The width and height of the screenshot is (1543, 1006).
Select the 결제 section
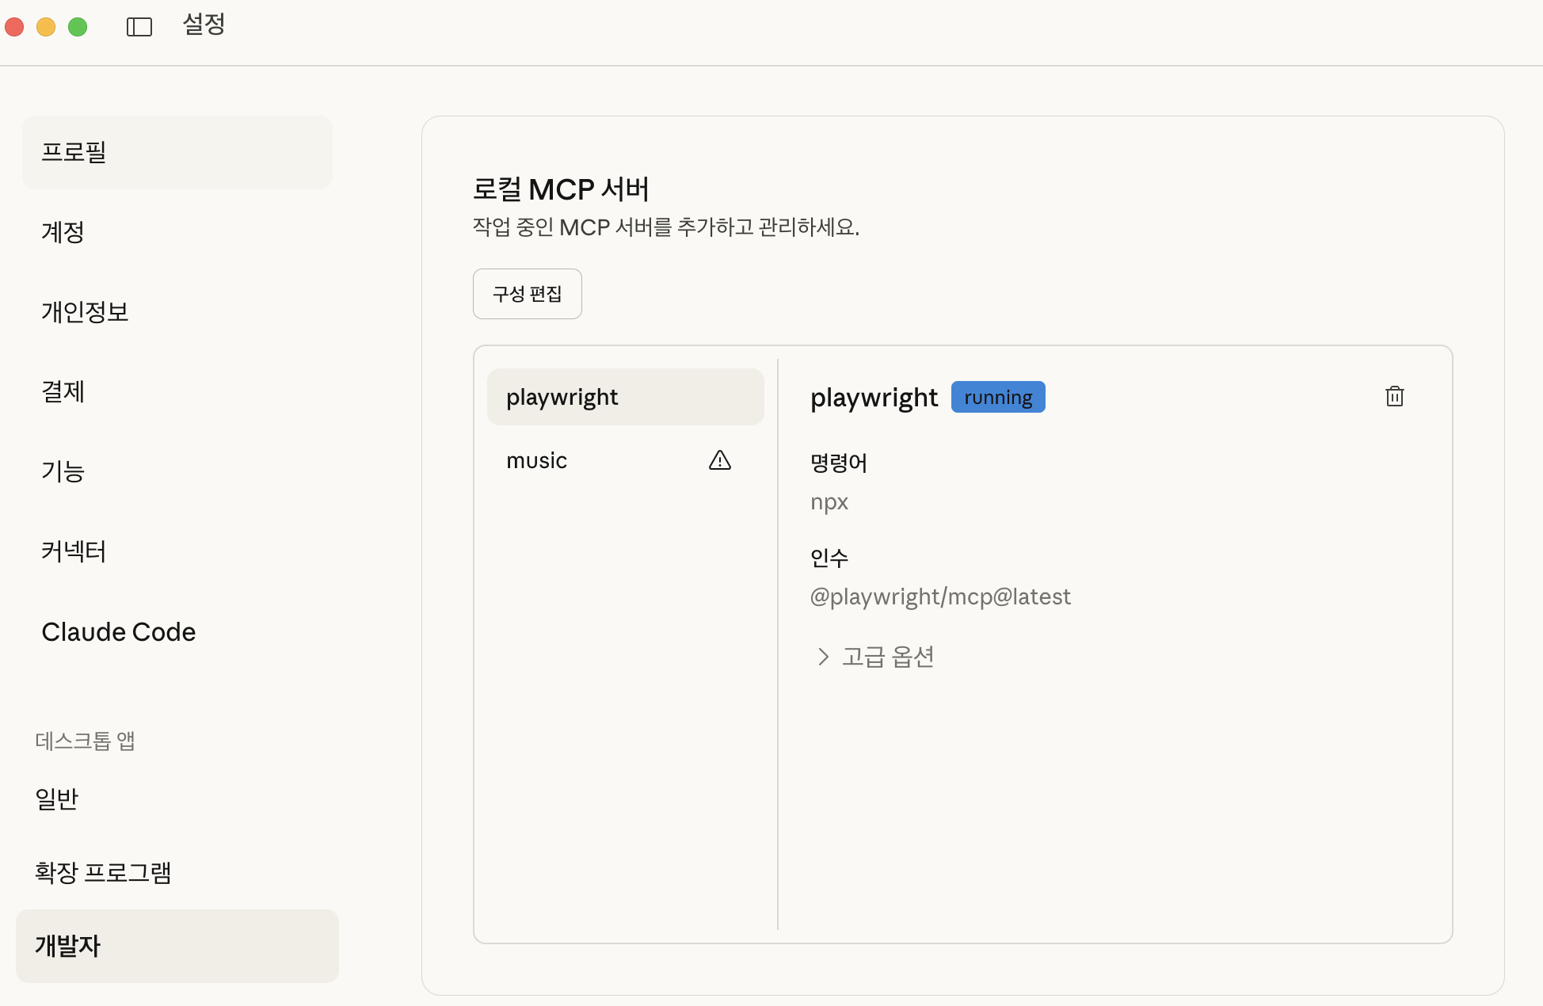[x=177, y=392]
